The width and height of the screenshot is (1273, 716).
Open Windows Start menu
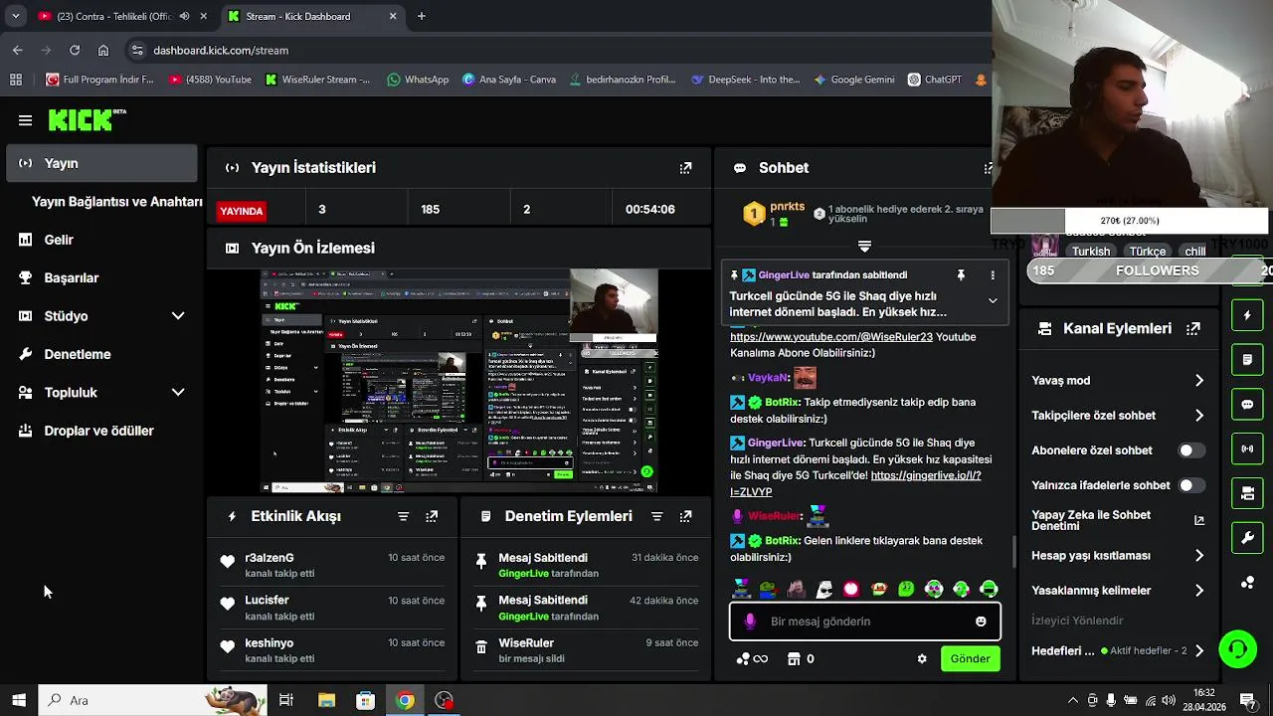tap(18, 700)
